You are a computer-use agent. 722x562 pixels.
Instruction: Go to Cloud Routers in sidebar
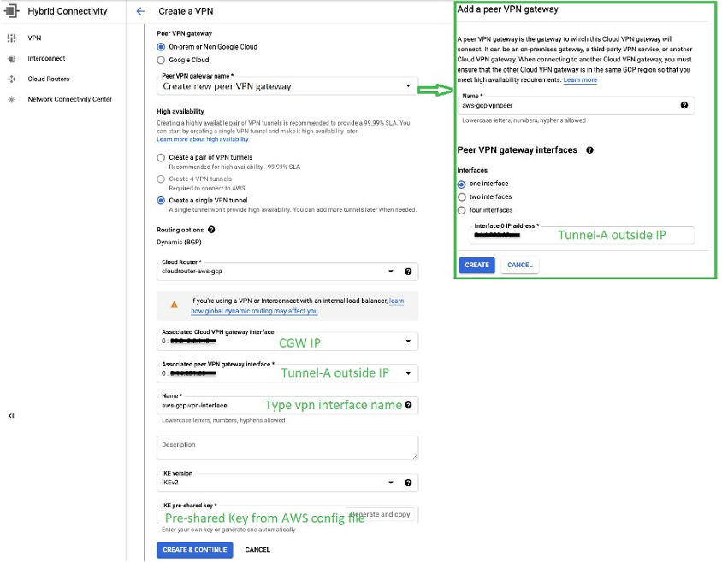click(49, 79)
